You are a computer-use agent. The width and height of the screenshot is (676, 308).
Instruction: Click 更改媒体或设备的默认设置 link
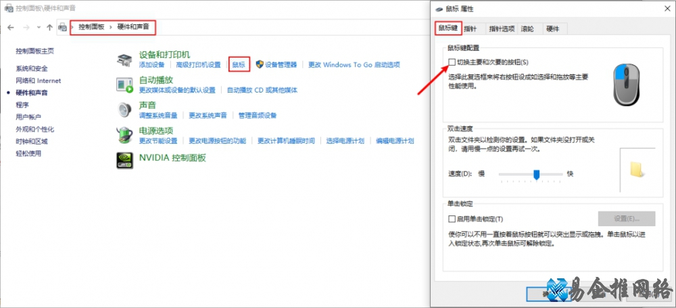(177, 90)
